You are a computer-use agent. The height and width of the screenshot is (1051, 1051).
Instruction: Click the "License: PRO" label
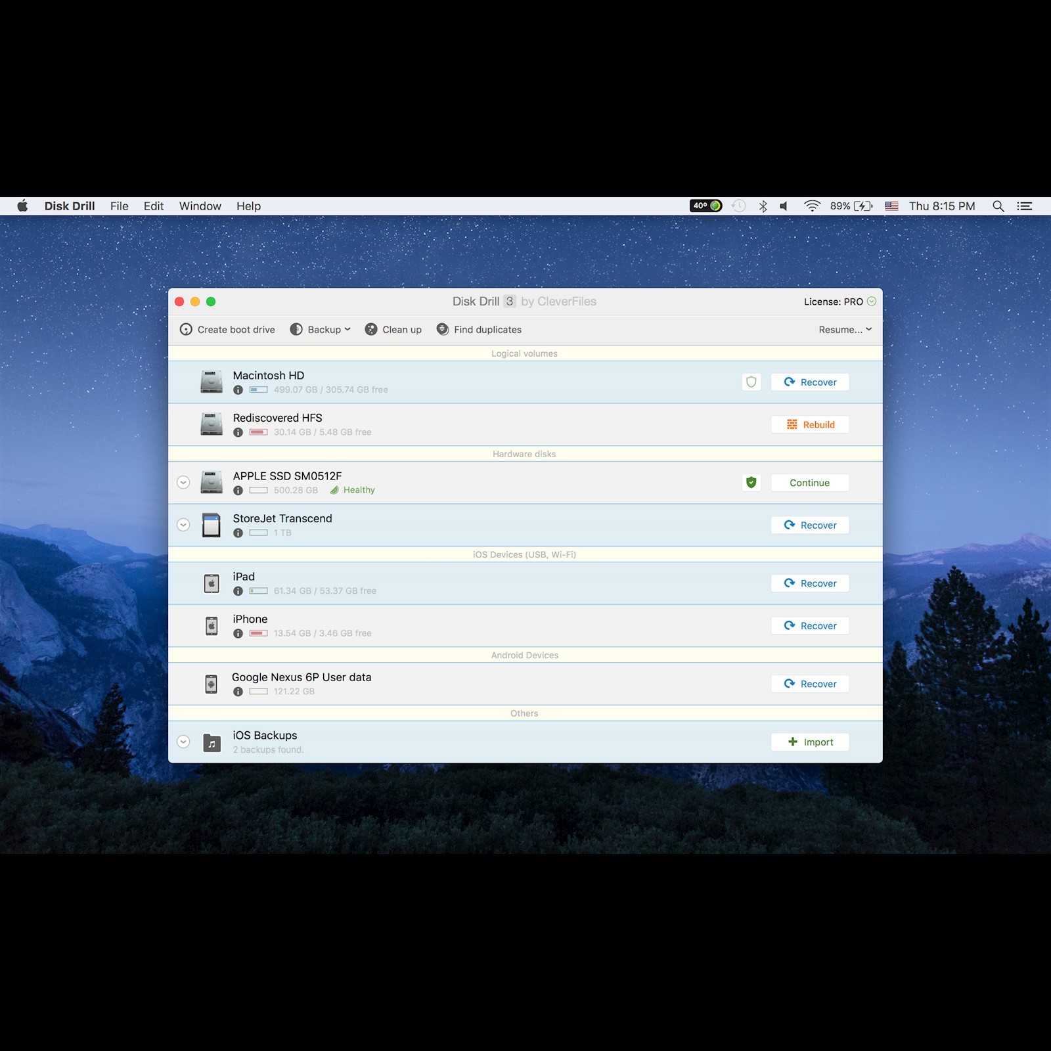tap(833, 302)
